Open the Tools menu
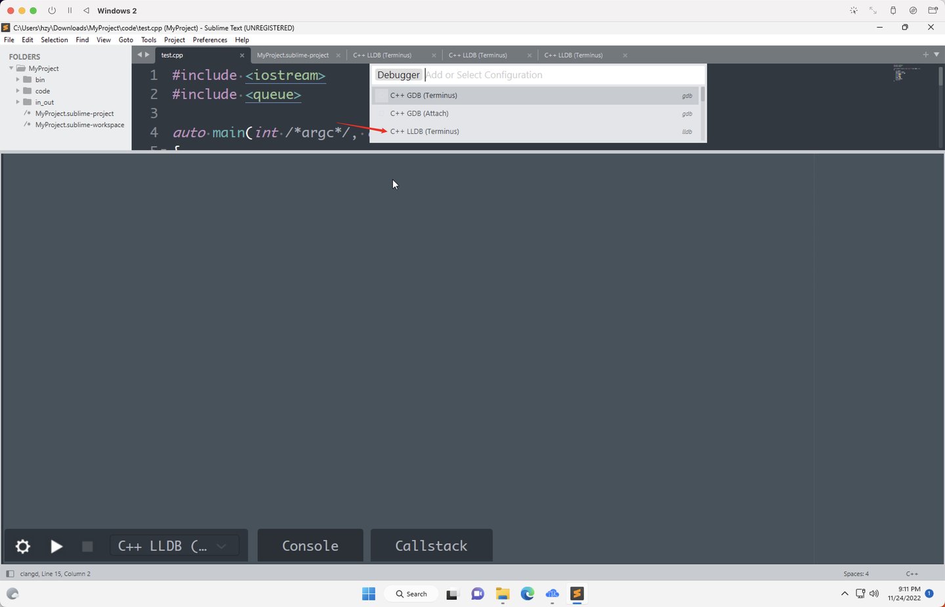This screenshot has height=607, width=945. coord(148,39)
